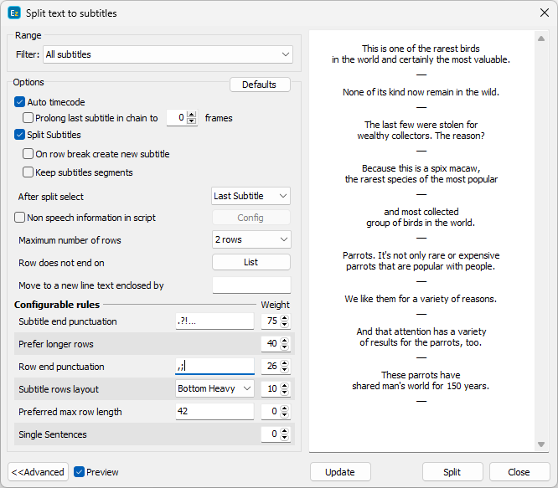This screenshot has height=488, width=558.
Task: Increase the prolong frames spinner value
Action: coord(192,115)
